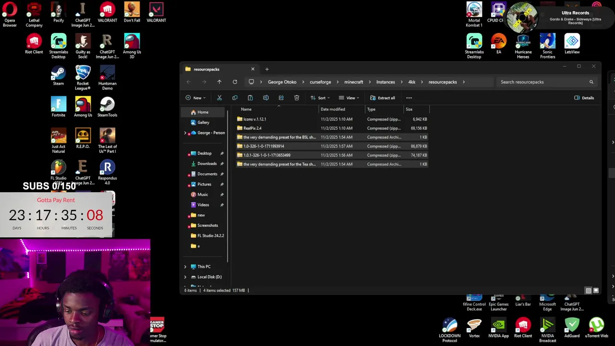Image resolution: width=615 pixels, height=346 pixels.
Task: Go to Instances breadcrumb folder
Action: [x=385, y=82]
